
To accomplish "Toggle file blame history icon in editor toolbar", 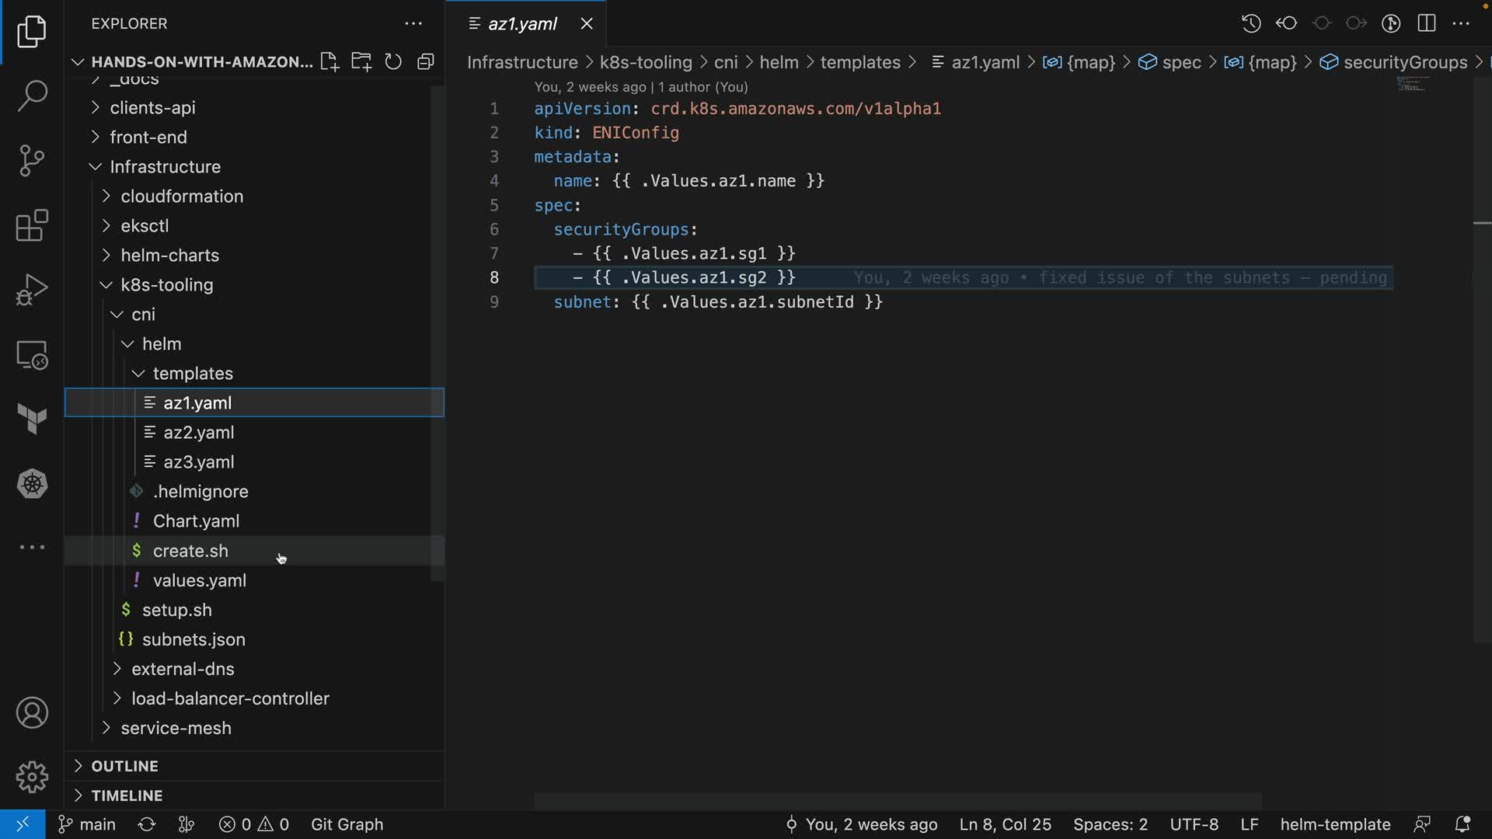I will [1250, 23].
